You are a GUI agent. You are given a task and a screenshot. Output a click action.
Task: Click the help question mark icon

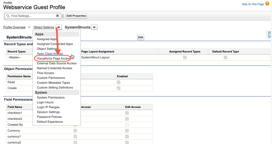click(x=267, y=4)
